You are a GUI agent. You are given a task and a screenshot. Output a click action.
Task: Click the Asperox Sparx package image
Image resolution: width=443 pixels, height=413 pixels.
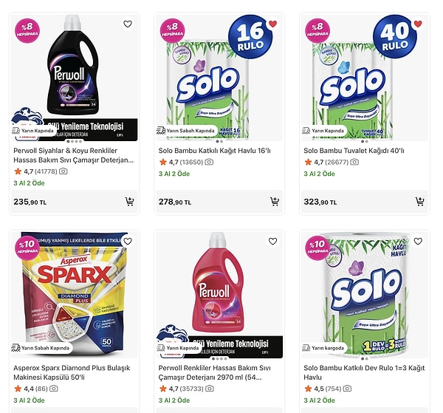pyautogui.click(x=74, y=292)
